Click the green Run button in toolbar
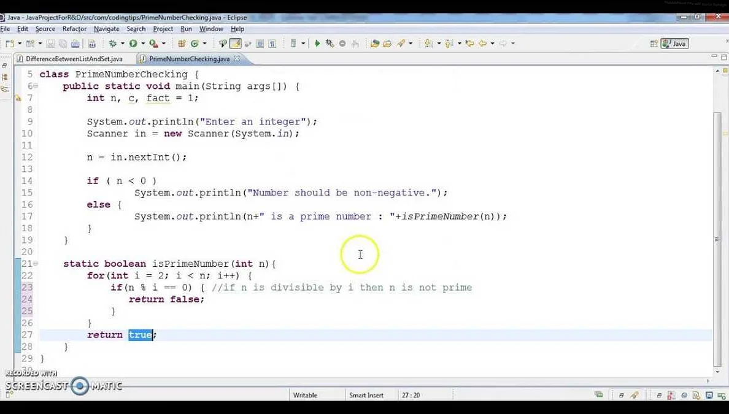Image resolution: width=729 pixels, height=414 pixels. click(133, 44)
